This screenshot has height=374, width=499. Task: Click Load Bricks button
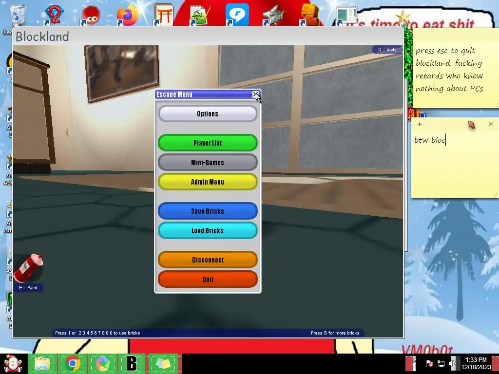click(208, 230)
